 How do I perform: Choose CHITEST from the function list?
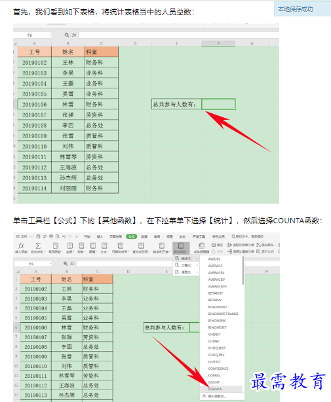click(214, 362)
